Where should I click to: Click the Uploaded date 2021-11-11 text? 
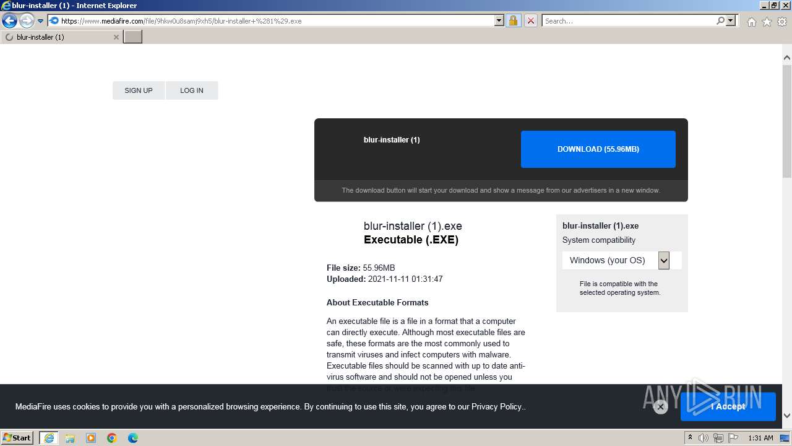[x=385, y=279]
